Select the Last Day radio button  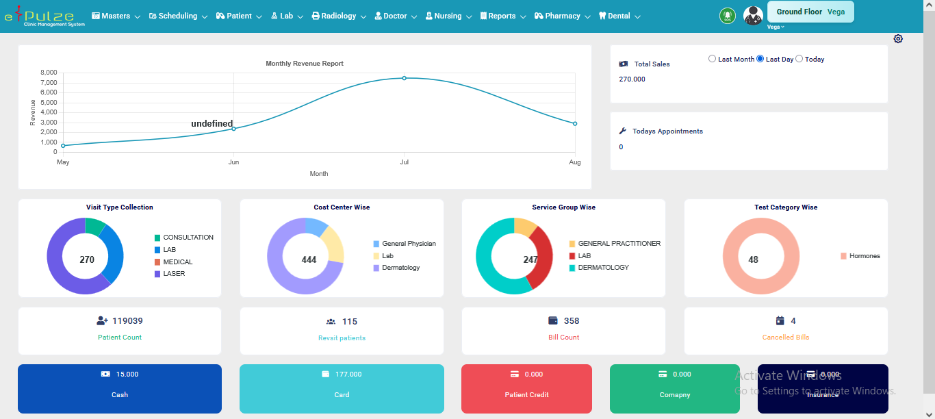tap(760, 59)
